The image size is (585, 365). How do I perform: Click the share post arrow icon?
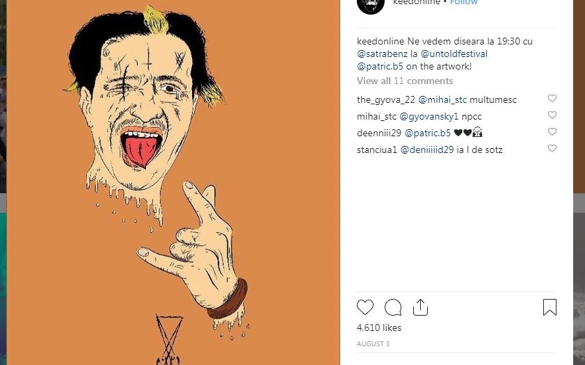point(420,307)
